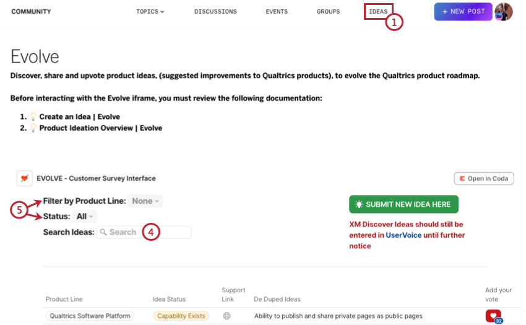Click the user profile avatar

[x=504, y=11]
